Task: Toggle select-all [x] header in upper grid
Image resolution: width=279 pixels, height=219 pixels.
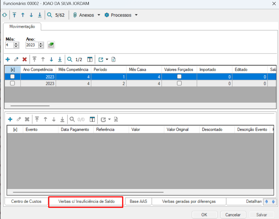Action: pos(12,69)
